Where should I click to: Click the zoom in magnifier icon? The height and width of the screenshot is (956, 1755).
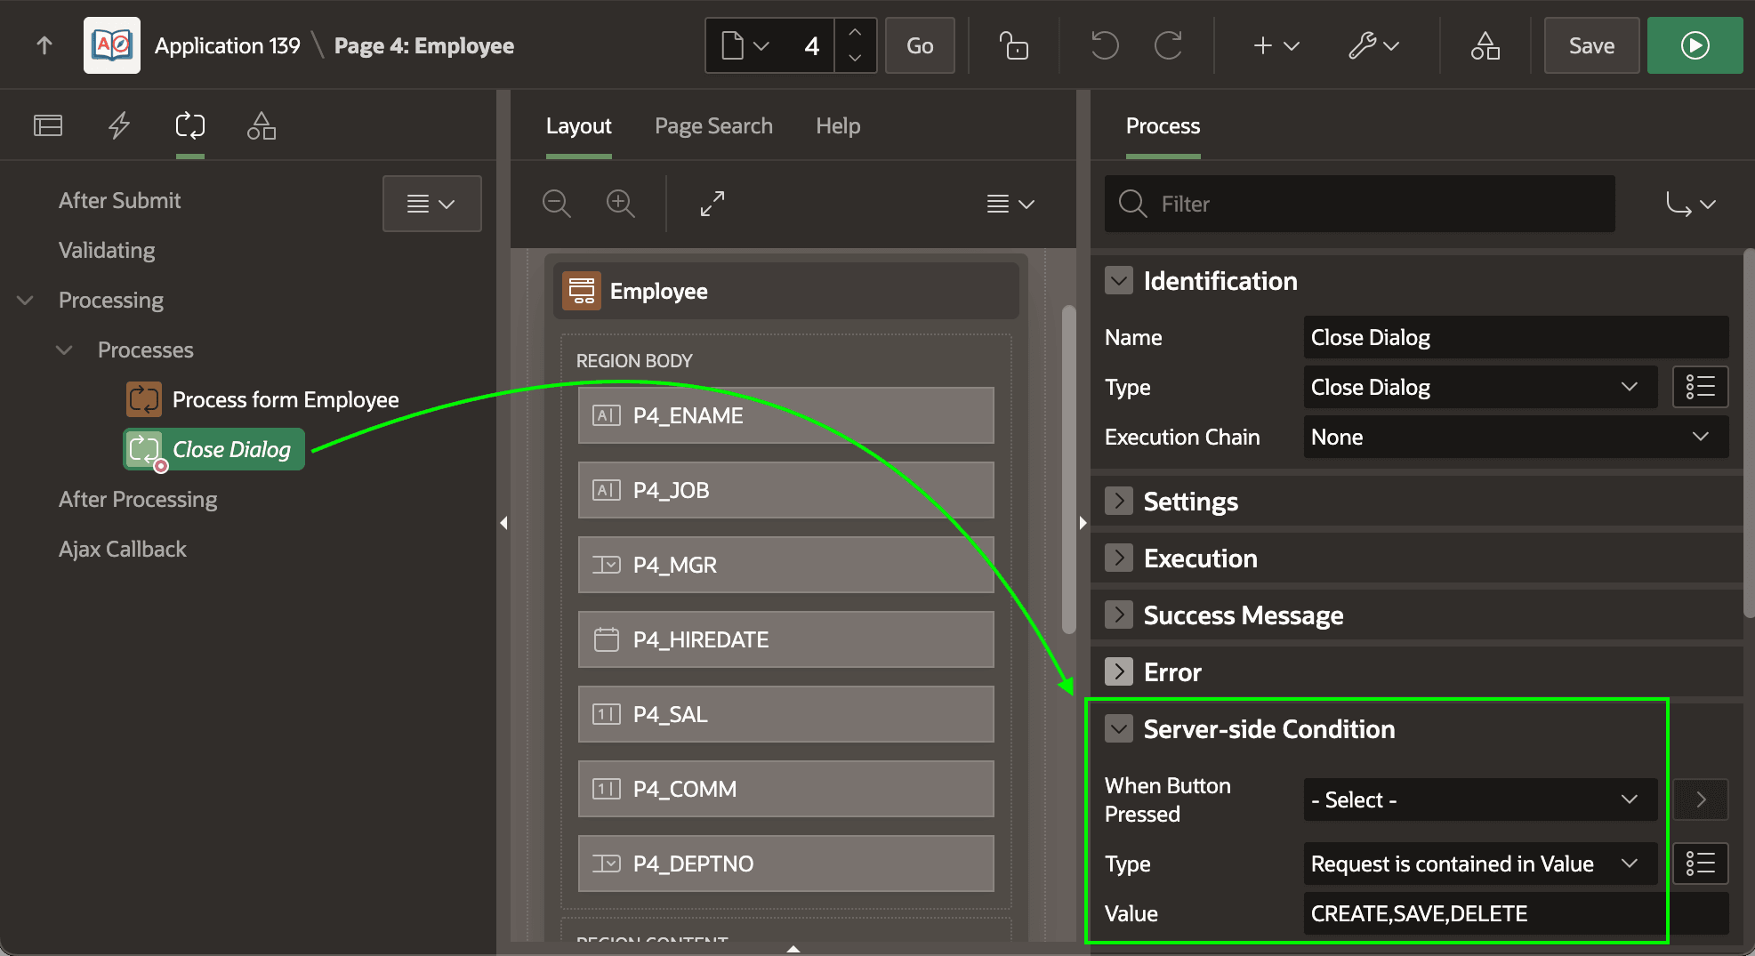[620, 204]
